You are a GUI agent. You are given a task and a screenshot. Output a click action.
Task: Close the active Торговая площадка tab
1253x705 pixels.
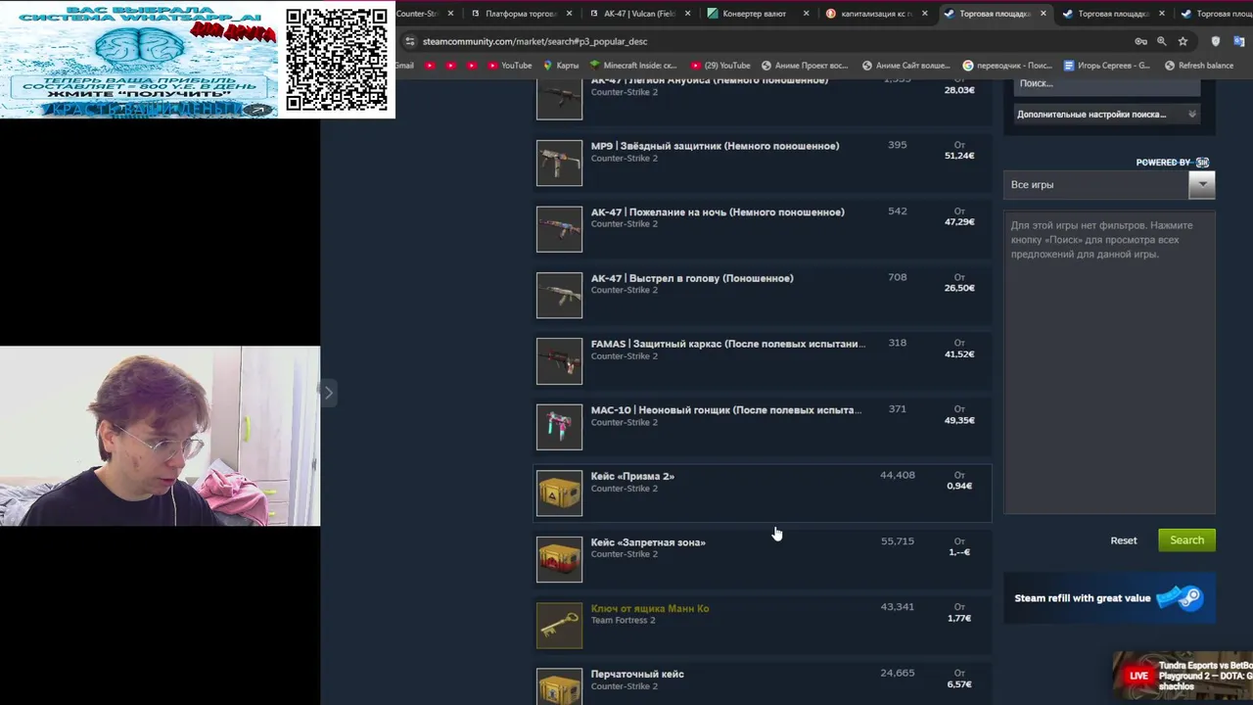pyautogui.click(x=1043, y=14)
